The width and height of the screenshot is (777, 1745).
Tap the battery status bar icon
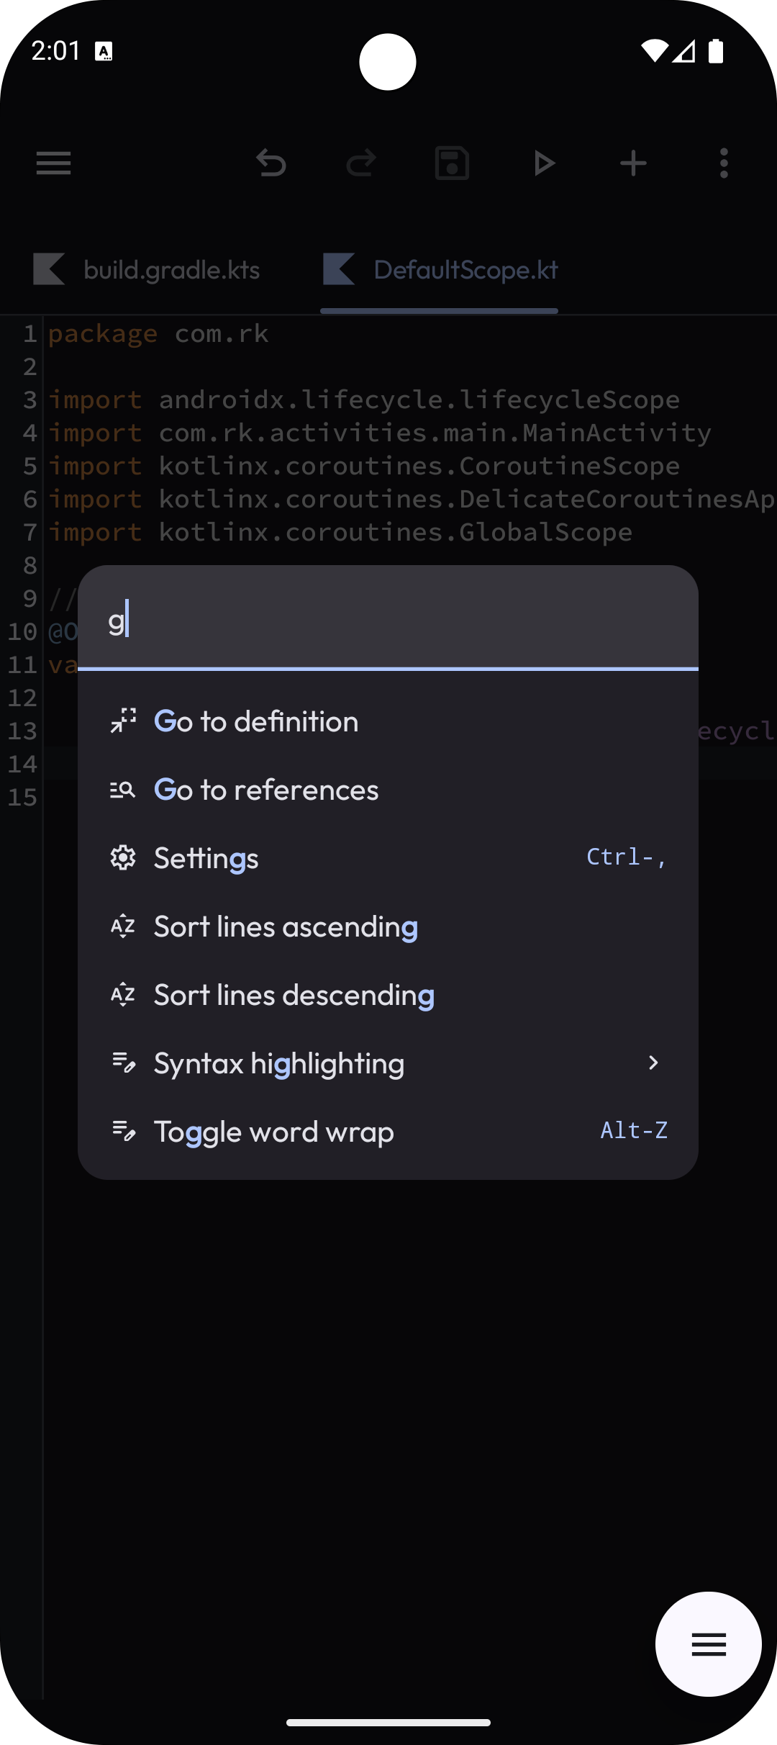click(716, 51)
